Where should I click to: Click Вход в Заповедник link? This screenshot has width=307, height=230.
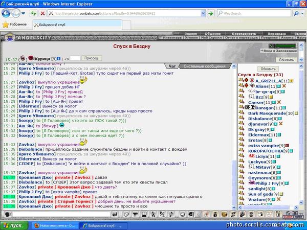coord(279,51)
